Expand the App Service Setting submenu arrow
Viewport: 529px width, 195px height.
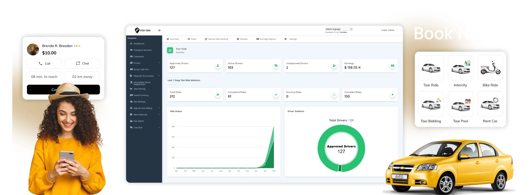pyautogui.click(x=159, y=108)
